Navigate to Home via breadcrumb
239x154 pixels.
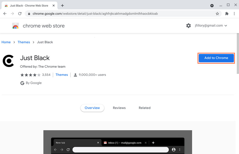point(6,42)
